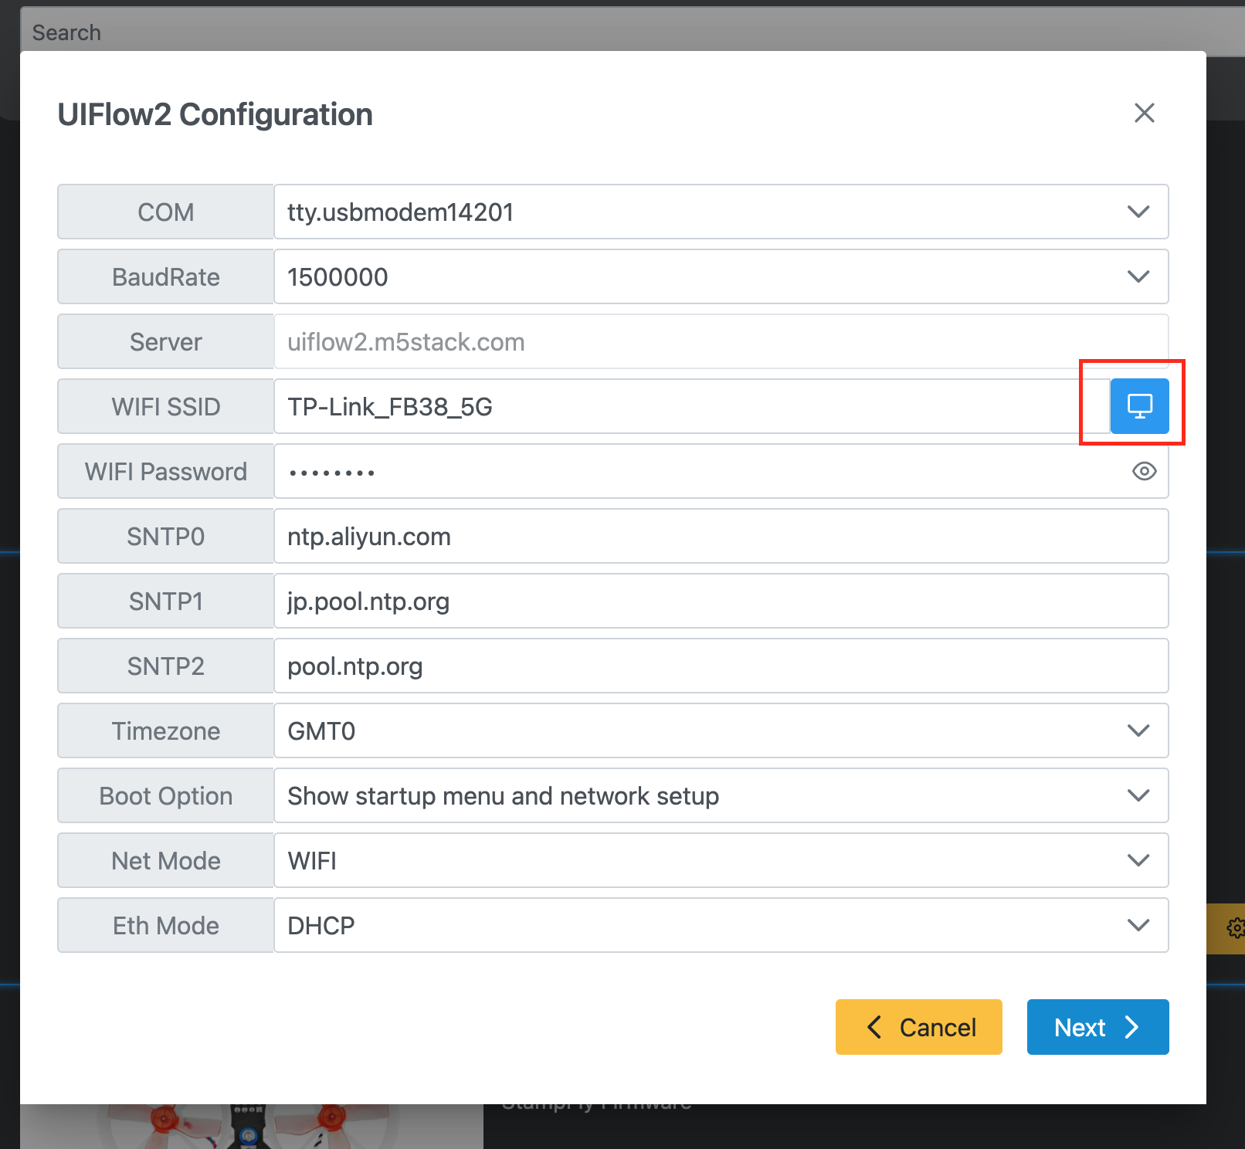This screenshot has width=1245, height=1149.
Task: Expand the BaudRate dropdown
Action: [x=721, y=276]
